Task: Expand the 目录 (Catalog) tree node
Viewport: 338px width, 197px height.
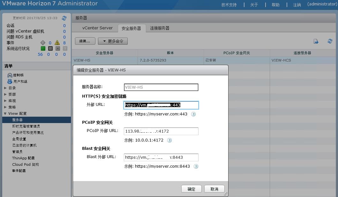Action: [x=5, y=88]
